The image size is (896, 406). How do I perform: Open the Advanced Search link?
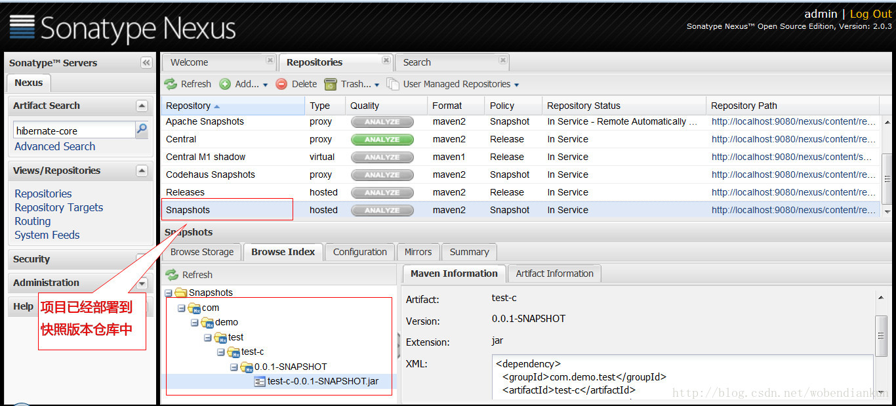click(55, 146)
